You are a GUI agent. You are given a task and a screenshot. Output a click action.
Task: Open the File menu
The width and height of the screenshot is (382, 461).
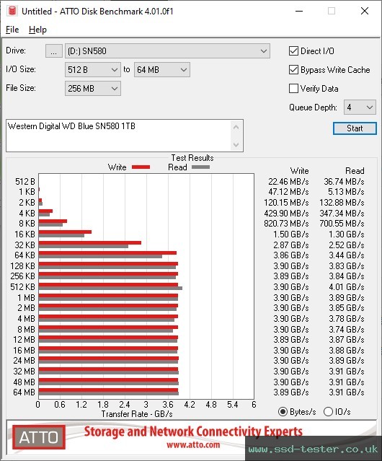12,30
